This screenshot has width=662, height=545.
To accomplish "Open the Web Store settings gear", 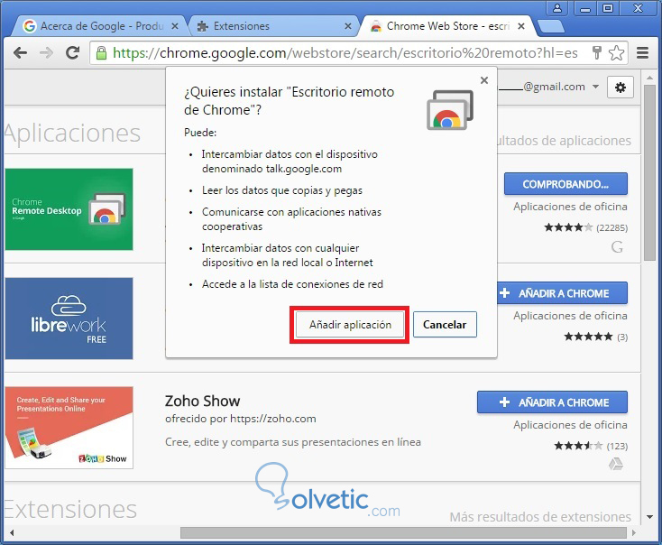I will pos(621,88).
